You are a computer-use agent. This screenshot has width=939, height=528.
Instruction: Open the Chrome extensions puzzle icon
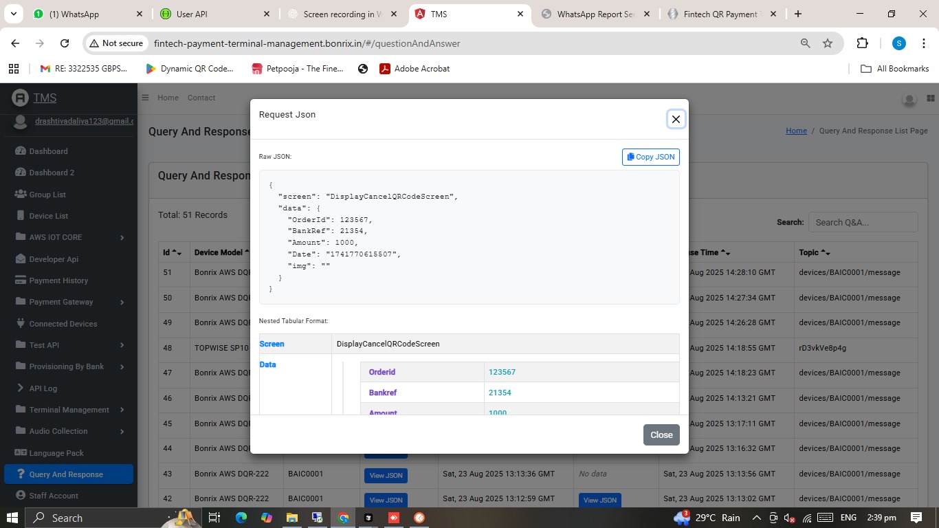point(861,43)
